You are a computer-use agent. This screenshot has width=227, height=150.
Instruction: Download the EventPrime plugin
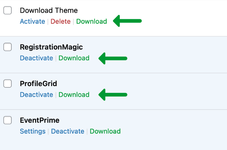pos(105,131)
